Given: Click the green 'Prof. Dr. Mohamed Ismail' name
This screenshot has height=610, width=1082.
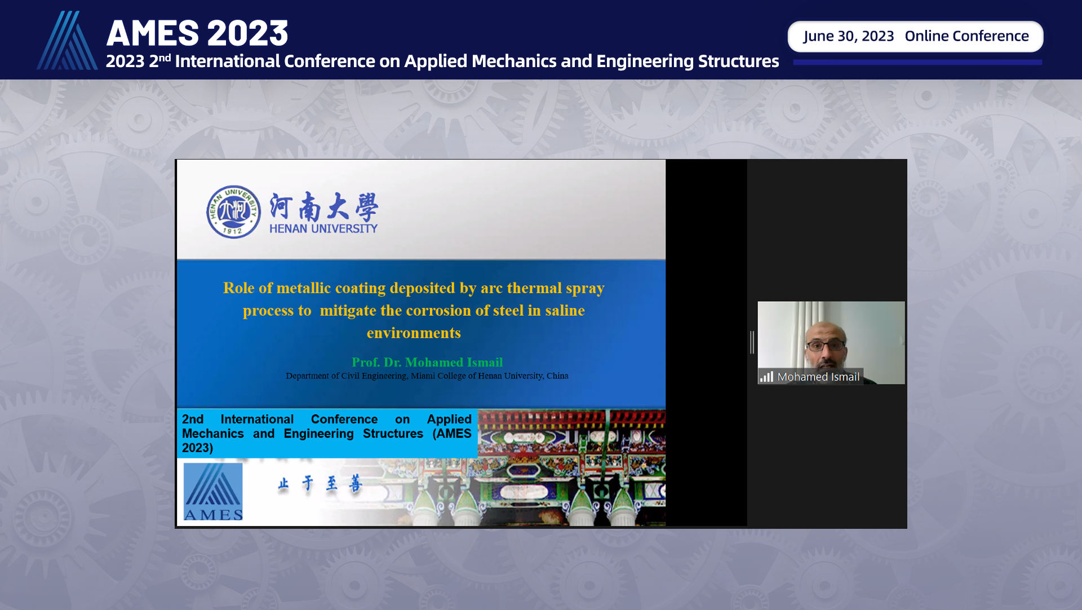Looking at the screenshot, I should click(427, 362).
